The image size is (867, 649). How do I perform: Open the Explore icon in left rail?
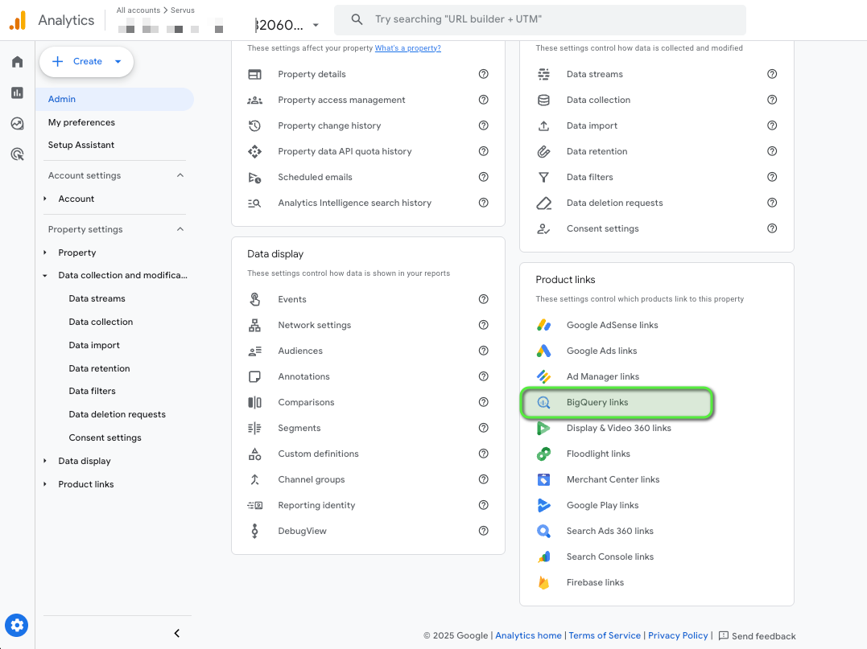(x=17, y=123)
